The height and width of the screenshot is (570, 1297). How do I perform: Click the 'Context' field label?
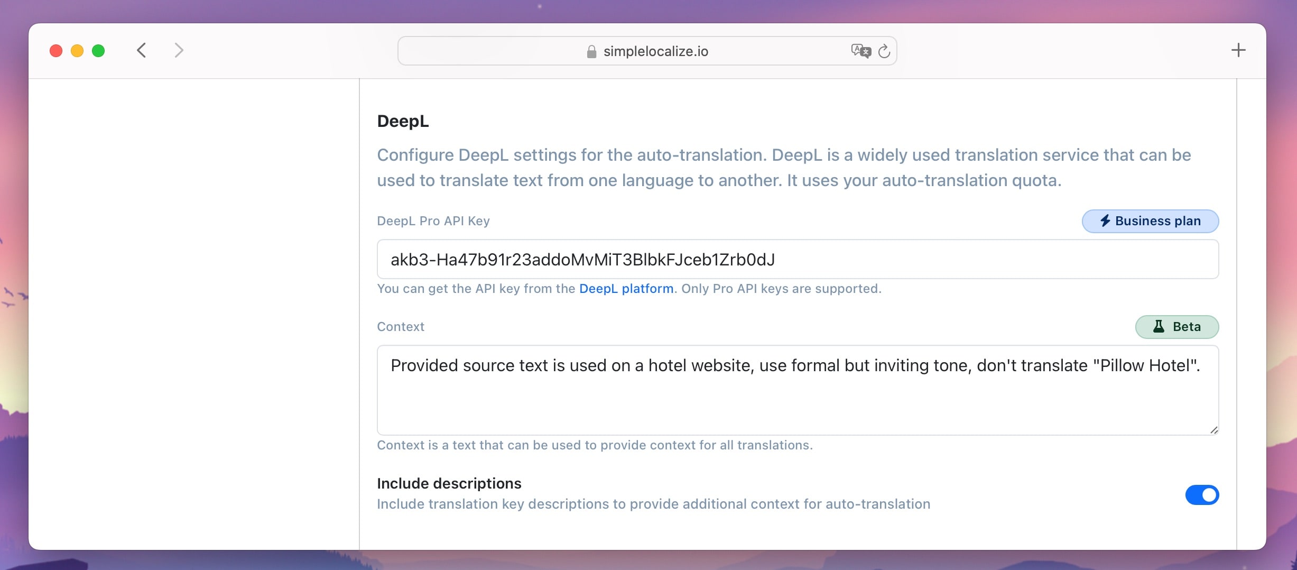click(401, 327)
